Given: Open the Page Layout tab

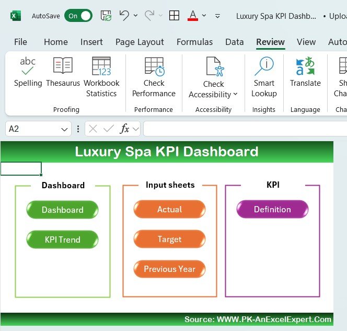Looking at the screenshot, I should [x=140, y=42].
